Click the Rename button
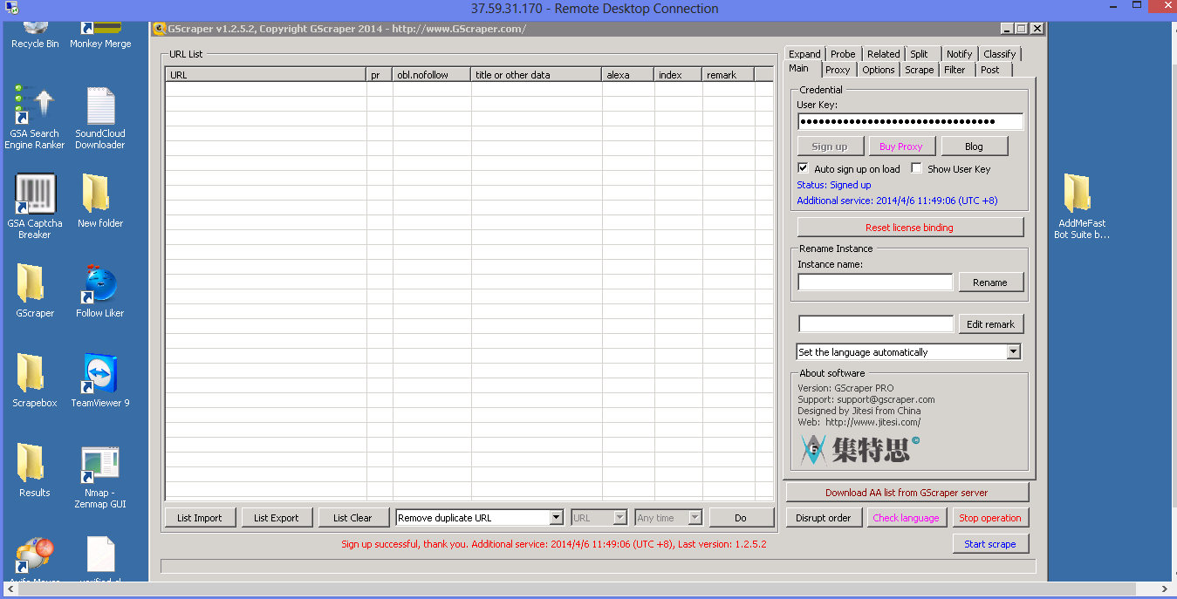 pos(989,282)
